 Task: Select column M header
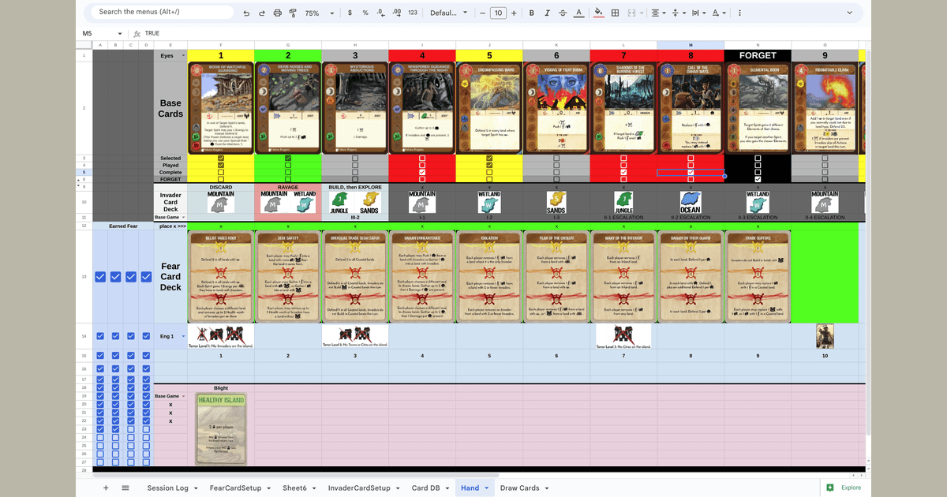click(x=691, y=45)
